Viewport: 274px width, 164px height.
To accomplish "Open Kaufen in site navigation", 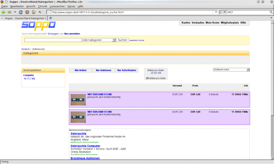I will coord(186,23).
